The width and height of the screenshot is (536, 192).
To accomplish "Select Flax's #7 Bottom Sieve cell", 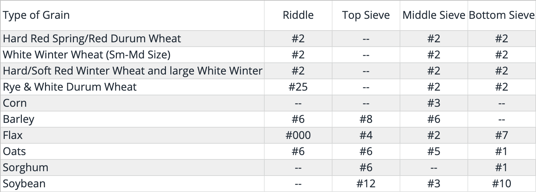I will 501,135.
